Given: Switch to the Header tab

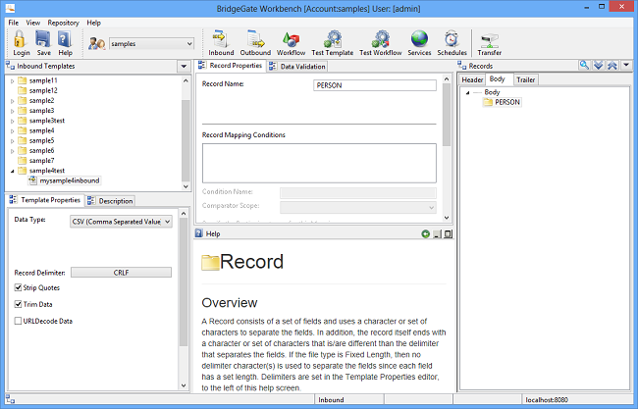Looking at the screenshot, I should pyautogui.click(x=472, y=79).
